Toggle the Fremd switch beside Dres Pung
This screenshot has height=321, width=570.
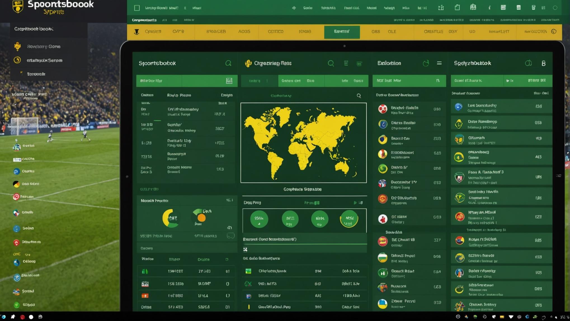[x=317, y=203]
